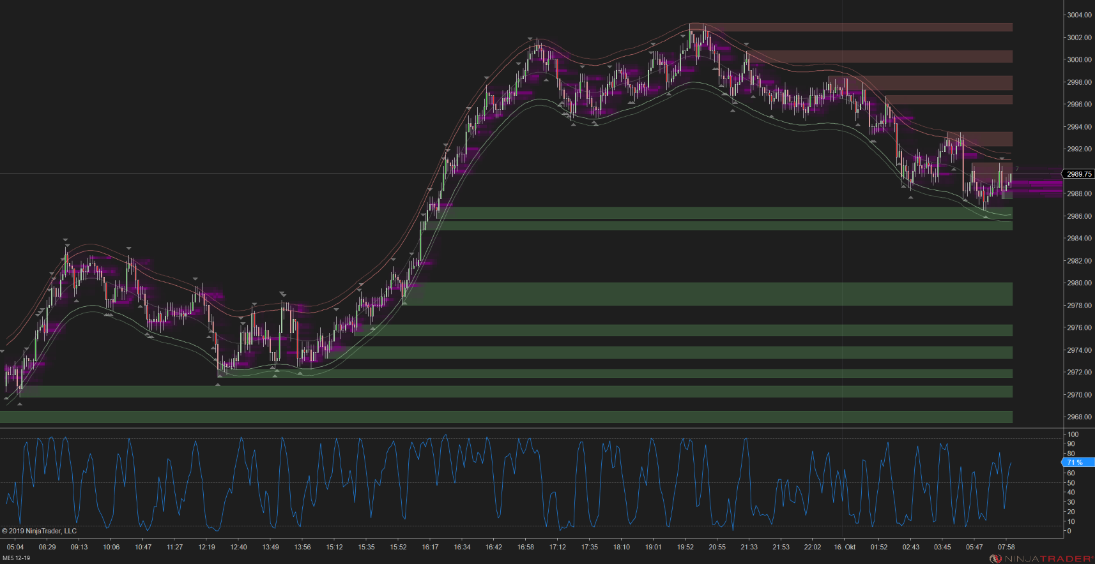The image size is (1095, 564).
Task: Select the 50 oscillator scale label
Action: tap(1071, 483)
